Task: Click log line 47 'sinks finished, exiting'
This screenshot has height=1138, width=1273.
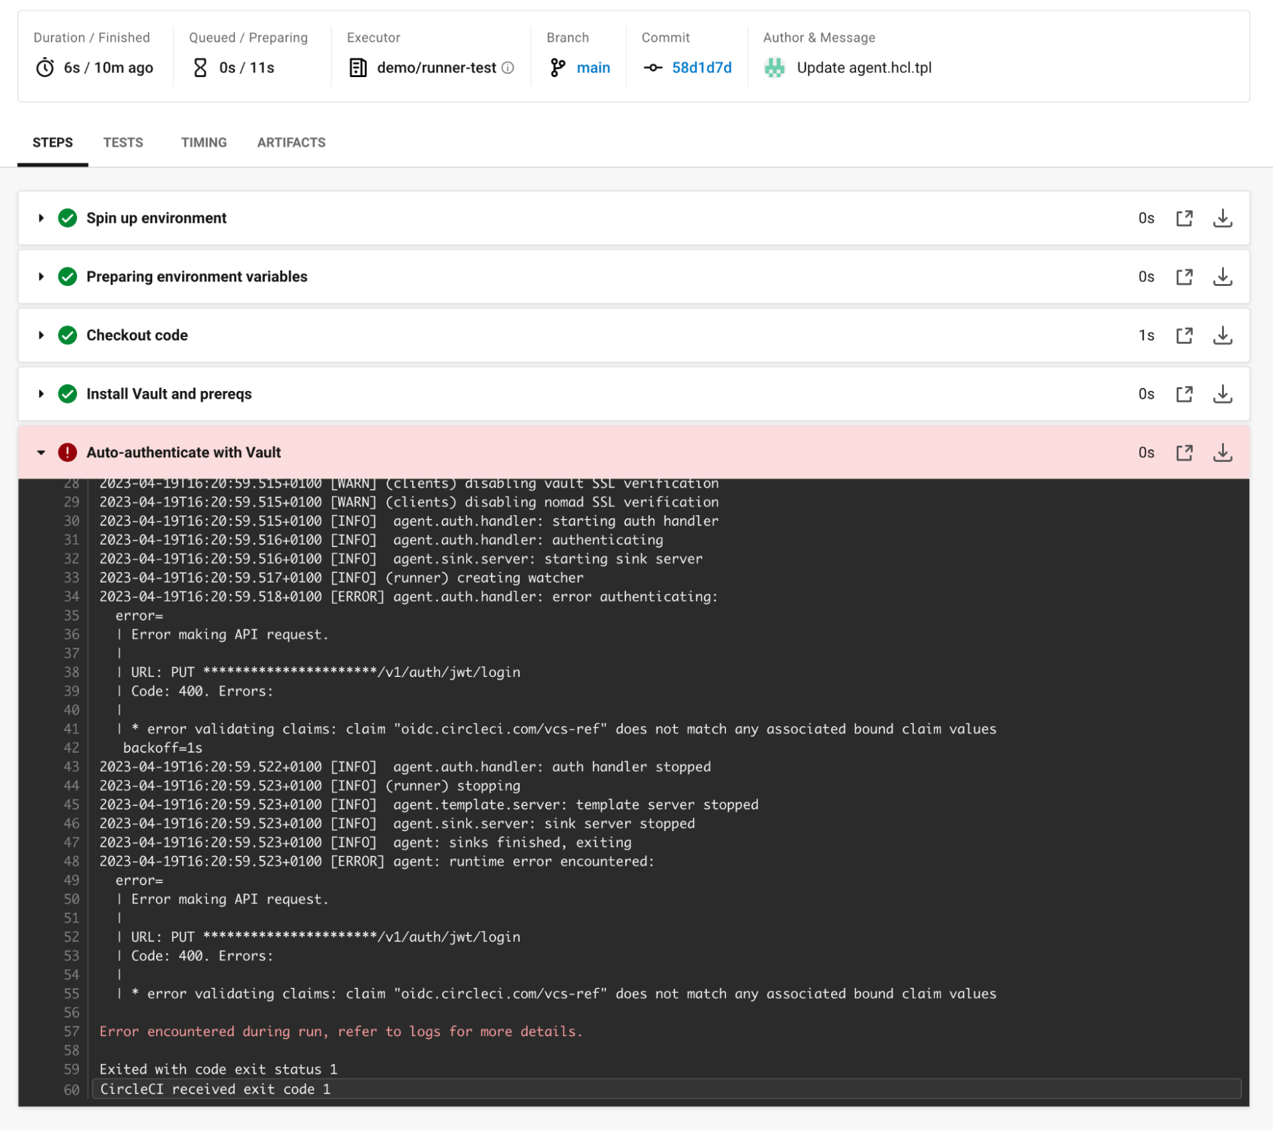Action: [366, 843]
